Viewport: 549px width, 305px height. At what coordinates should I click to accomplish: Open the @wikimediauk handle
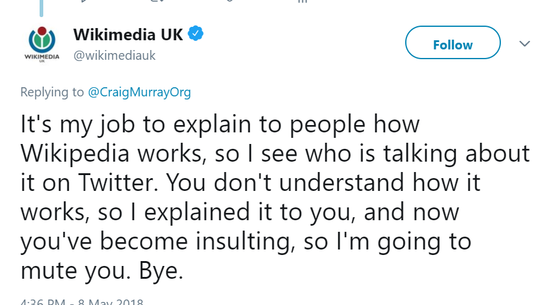pos(115,56)
